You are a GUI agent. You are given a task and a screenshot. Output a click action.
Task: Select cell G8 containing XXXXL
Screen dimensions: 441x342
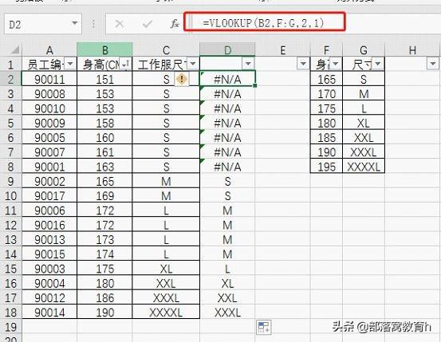364,167
